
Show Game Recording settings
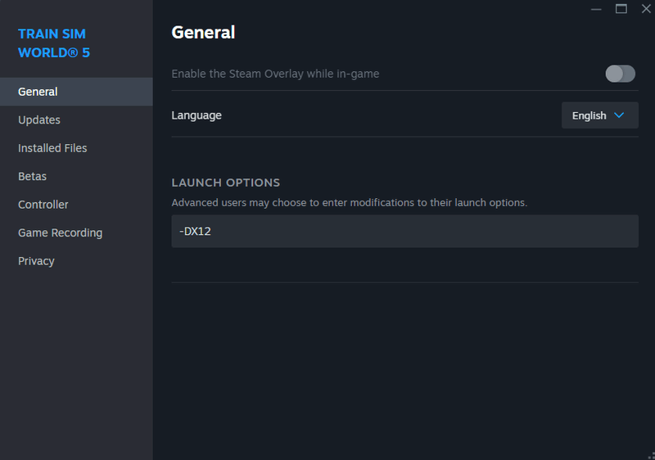[x=76, y=232]
